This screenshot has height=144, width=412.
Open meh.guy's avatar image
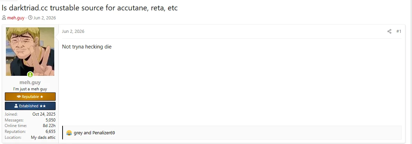30,52
